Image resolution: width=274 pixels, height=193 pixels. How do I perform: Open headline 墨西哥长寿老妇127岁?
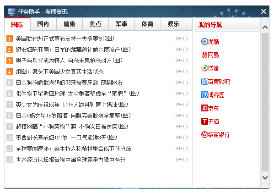[66, 138]
